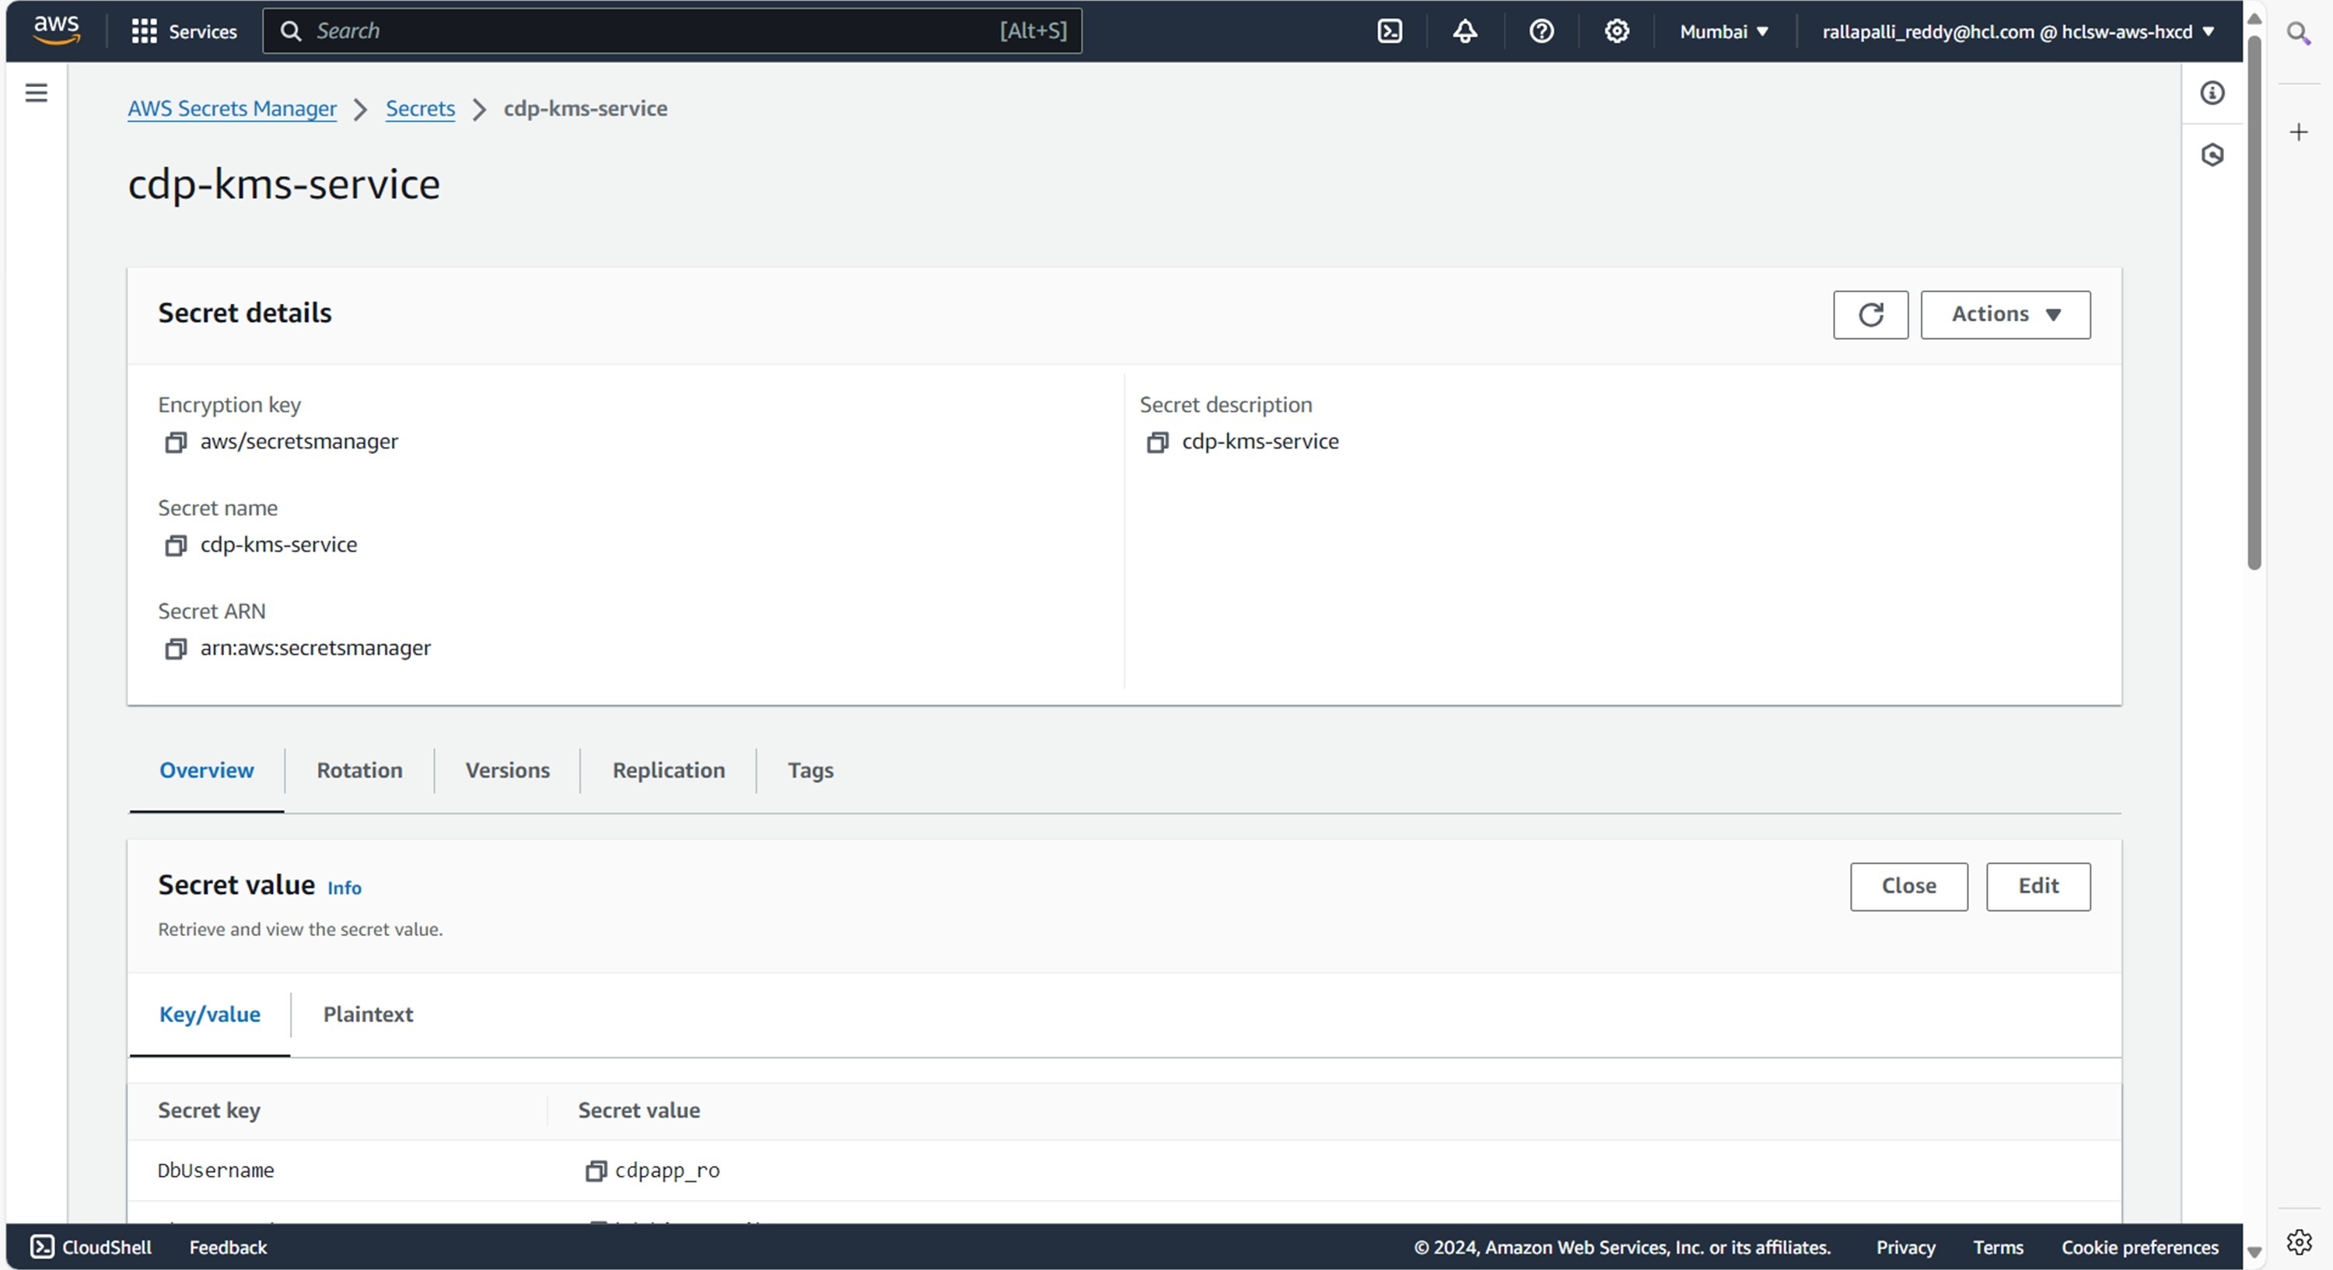Image resolution: width=2333 pixels, height=1270 pixels.
Task: Copy the Secret ARN value
Action: 175,649
